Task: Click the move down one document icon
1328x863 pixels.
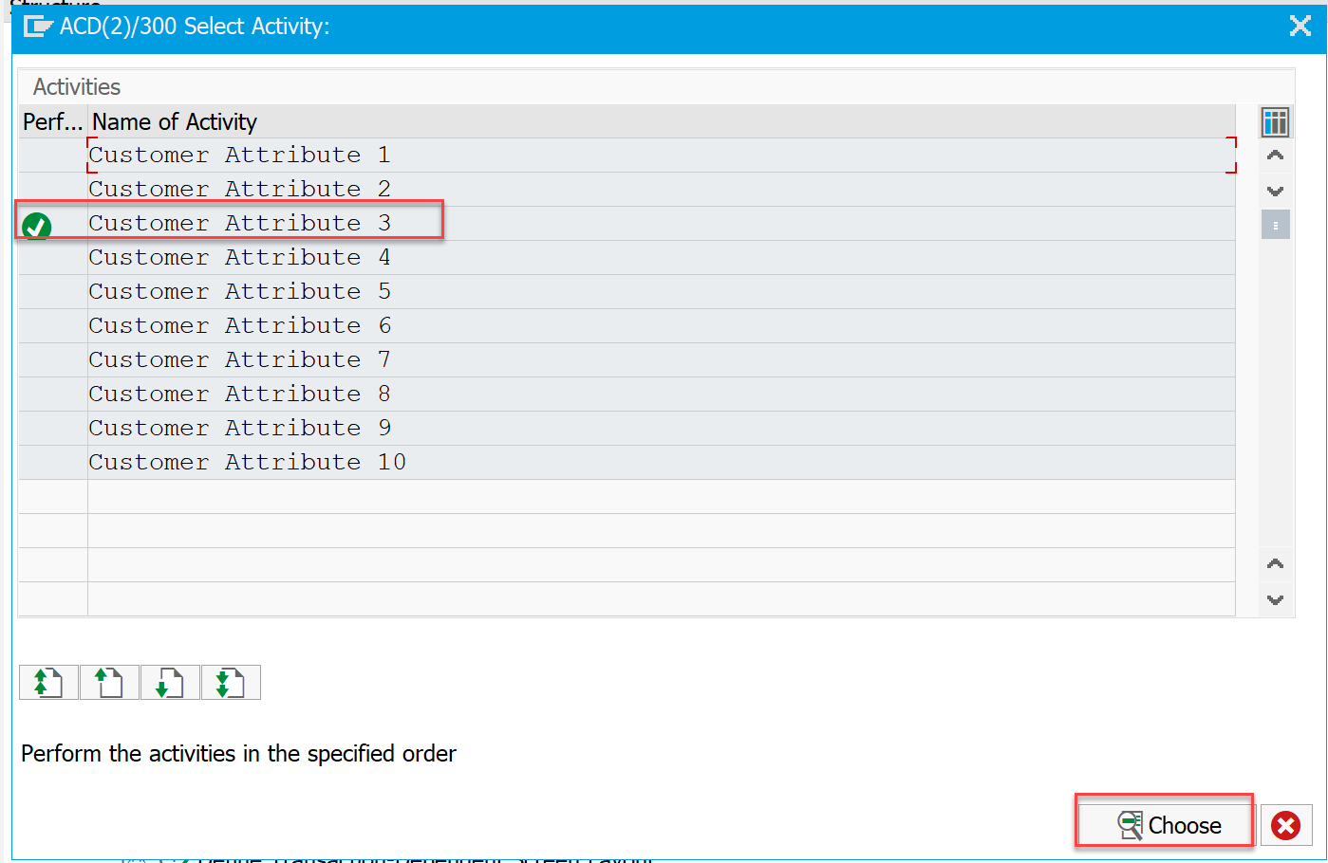Action: coord(170,682)
